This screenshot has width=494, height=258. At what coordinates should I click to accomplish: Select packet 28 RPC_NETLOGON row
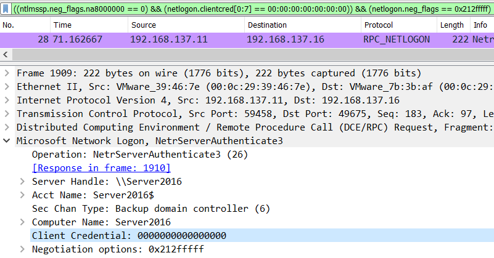pos(247,39)
